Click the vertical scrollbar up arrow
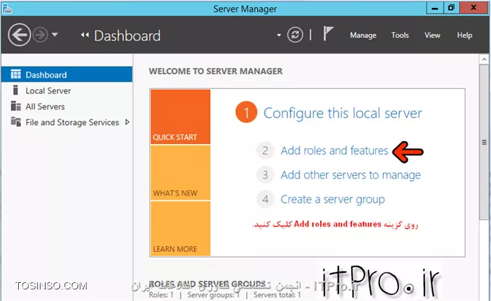This screenshot has height=301, width=491. click(484, 59)
